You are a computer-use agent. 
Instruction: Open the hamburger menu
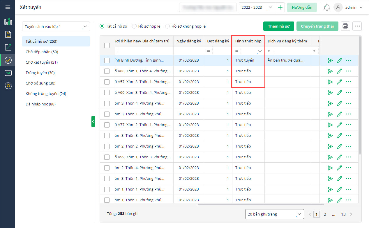8,7
